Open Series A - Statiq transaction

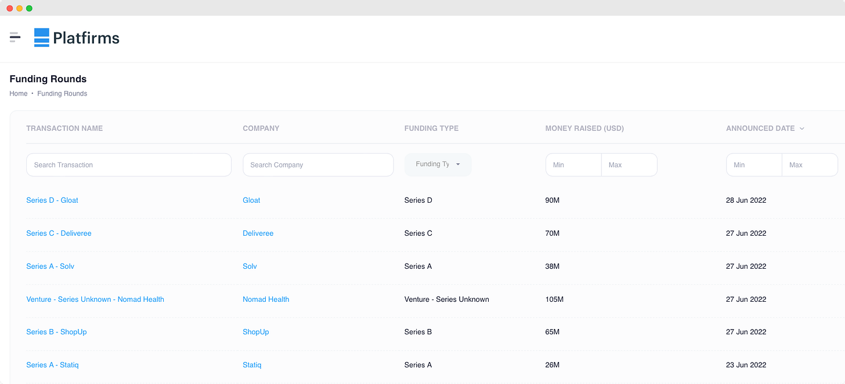(52, 365)
